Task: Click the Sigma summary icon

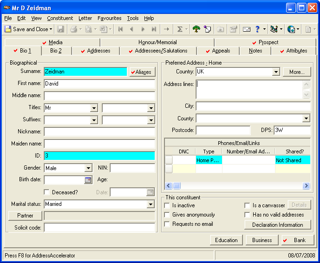Action: tap(180, 29)
